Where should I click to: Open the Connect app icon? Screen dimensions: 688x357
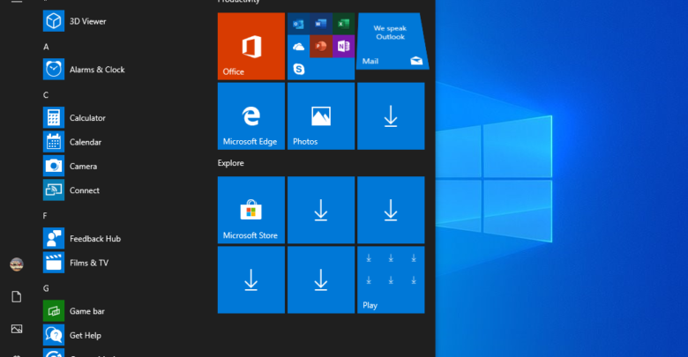(x=54, y=190)
